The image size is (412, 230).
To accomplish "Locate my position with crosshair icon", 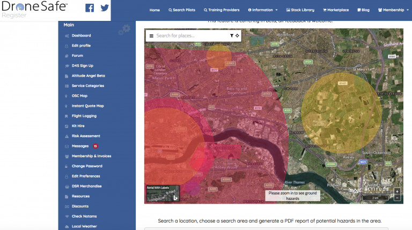I will 237,36.
